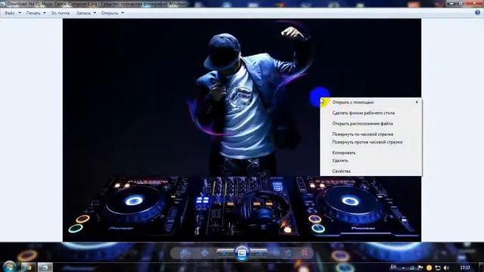
Task: Rotate clockwise using viewer toolbar icon
Action: [x=288, y=253]
